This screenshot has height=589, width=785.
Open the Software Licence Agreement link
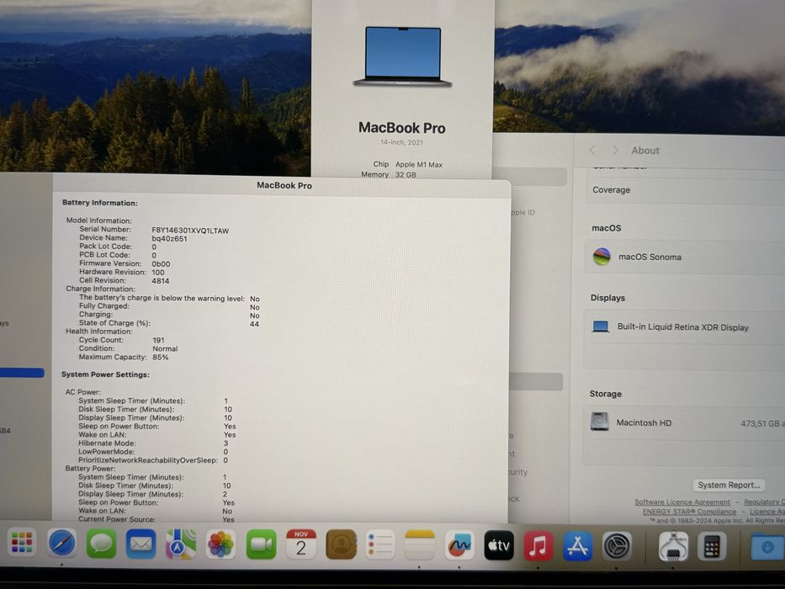(x=682, y=501)
